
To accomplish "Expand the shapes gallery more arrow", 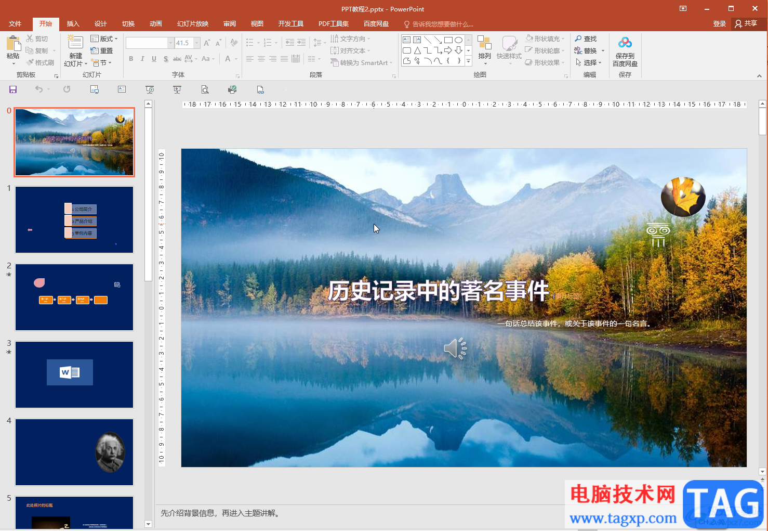I will [468, 61].
